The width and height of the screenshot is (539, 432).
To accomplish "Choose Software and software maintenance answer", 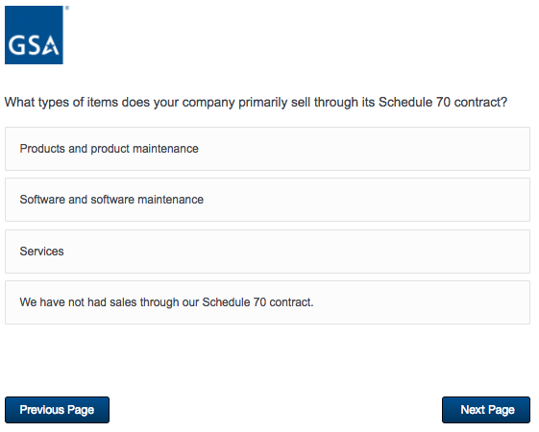I will coord(267,200).
